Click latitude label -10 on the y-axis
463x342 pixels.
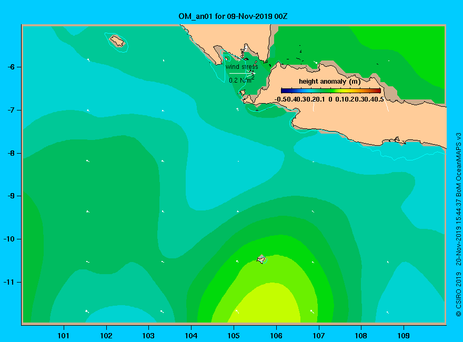[x=9, y=239]
